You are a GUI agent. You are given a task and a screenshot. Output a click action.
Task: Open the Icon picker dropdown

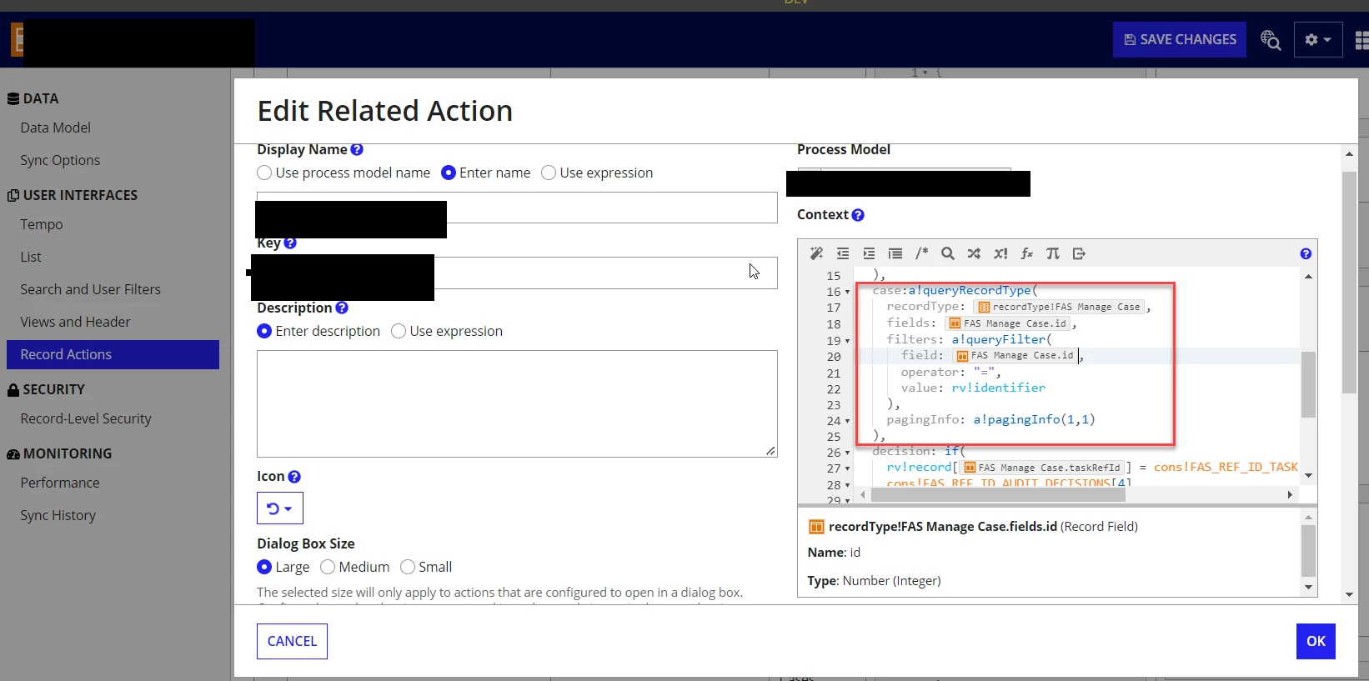[280, 508]
